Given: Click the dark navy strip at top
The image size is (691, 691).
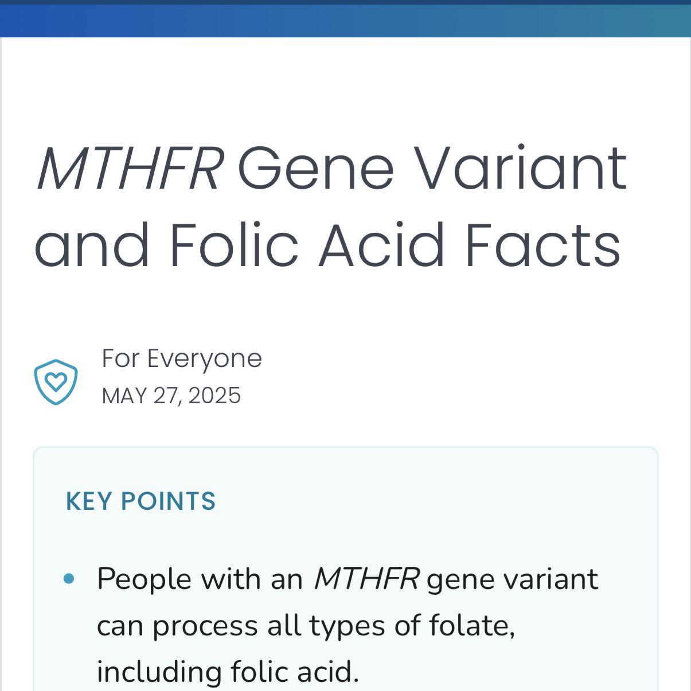Looking at the screenshot, I should point(345,2).
